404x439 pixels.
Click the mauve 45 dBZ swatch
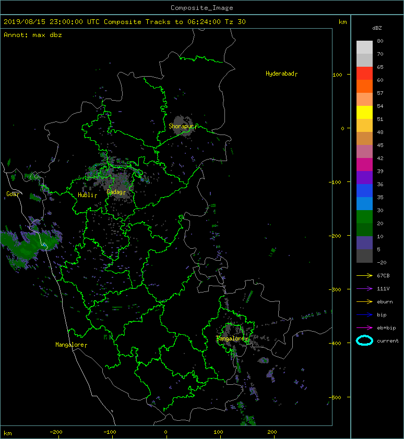pos(364,152)
